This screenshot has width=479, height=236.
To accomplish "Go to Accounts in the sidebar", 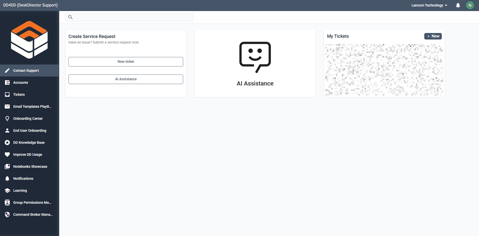I will (29, 82).
